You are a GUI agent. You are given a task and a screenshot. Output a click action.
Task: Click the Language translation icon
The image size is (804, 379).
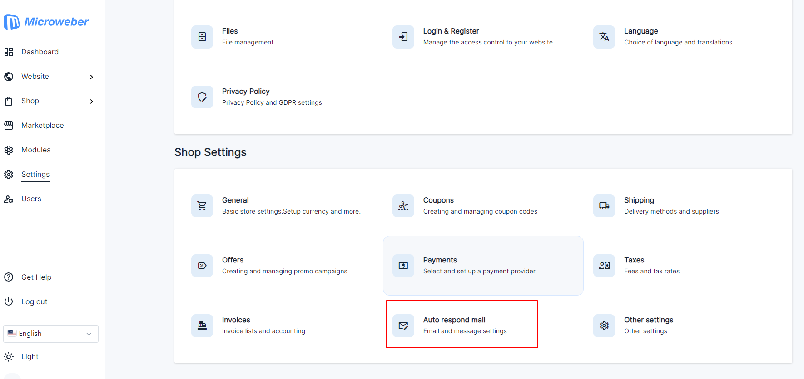tap(604, 37)
